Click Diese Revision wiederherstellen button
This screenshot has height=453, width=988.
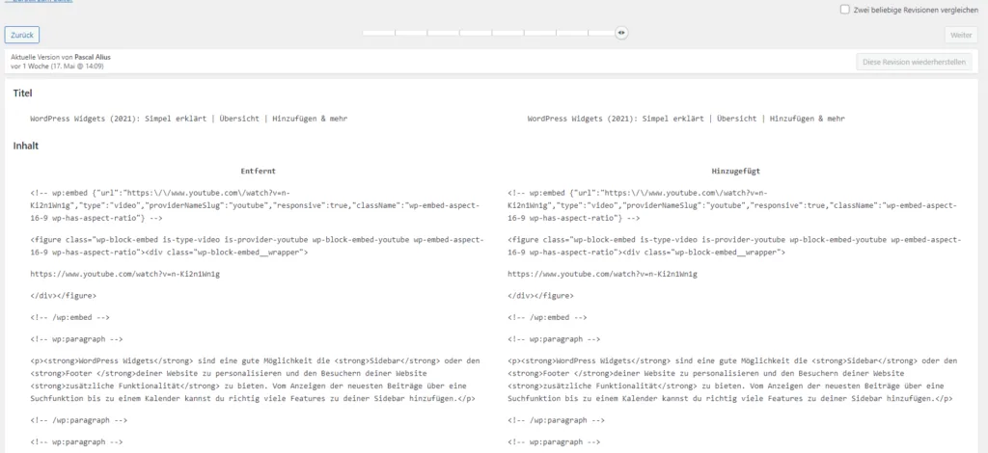[914, 62]
